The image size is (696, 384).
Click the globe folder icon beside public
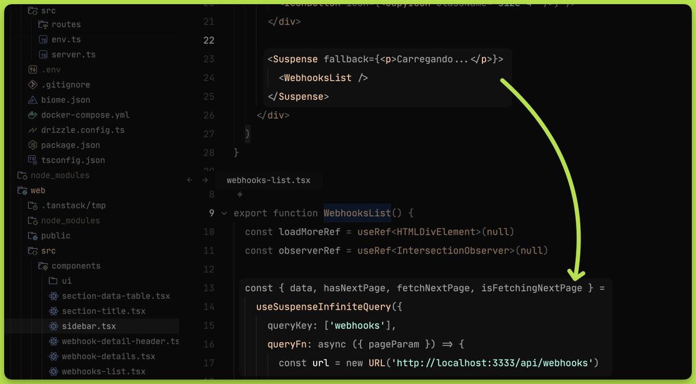[x=33, y=236]
